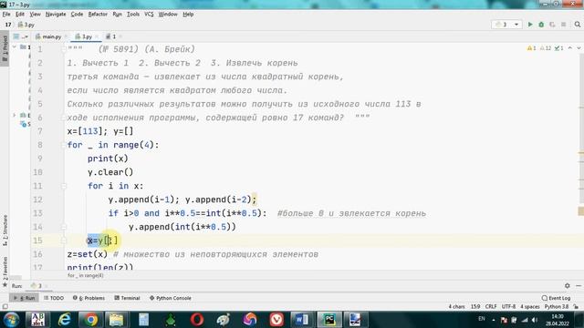The height and width of the screenshot is (328, 584).
Task: Open the VCS menu
Action: [x=149, y=15]
